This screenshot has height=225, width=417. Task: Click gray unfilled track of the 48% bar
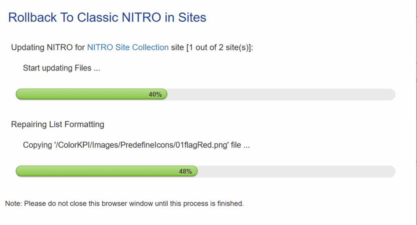pyautogui.click(x=297, y=172)
